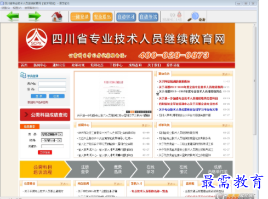Click the page vertical scrollbar thumb

click(x=255, y=81)
